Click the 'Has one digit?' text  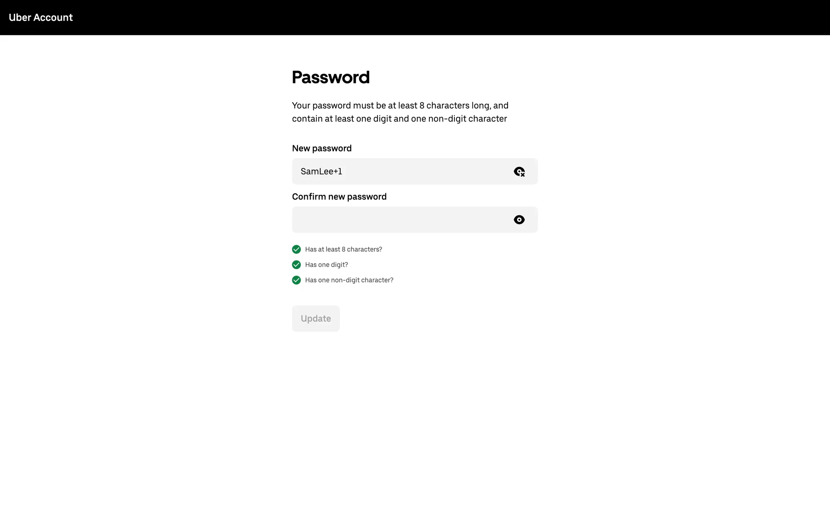click(326, 265)
